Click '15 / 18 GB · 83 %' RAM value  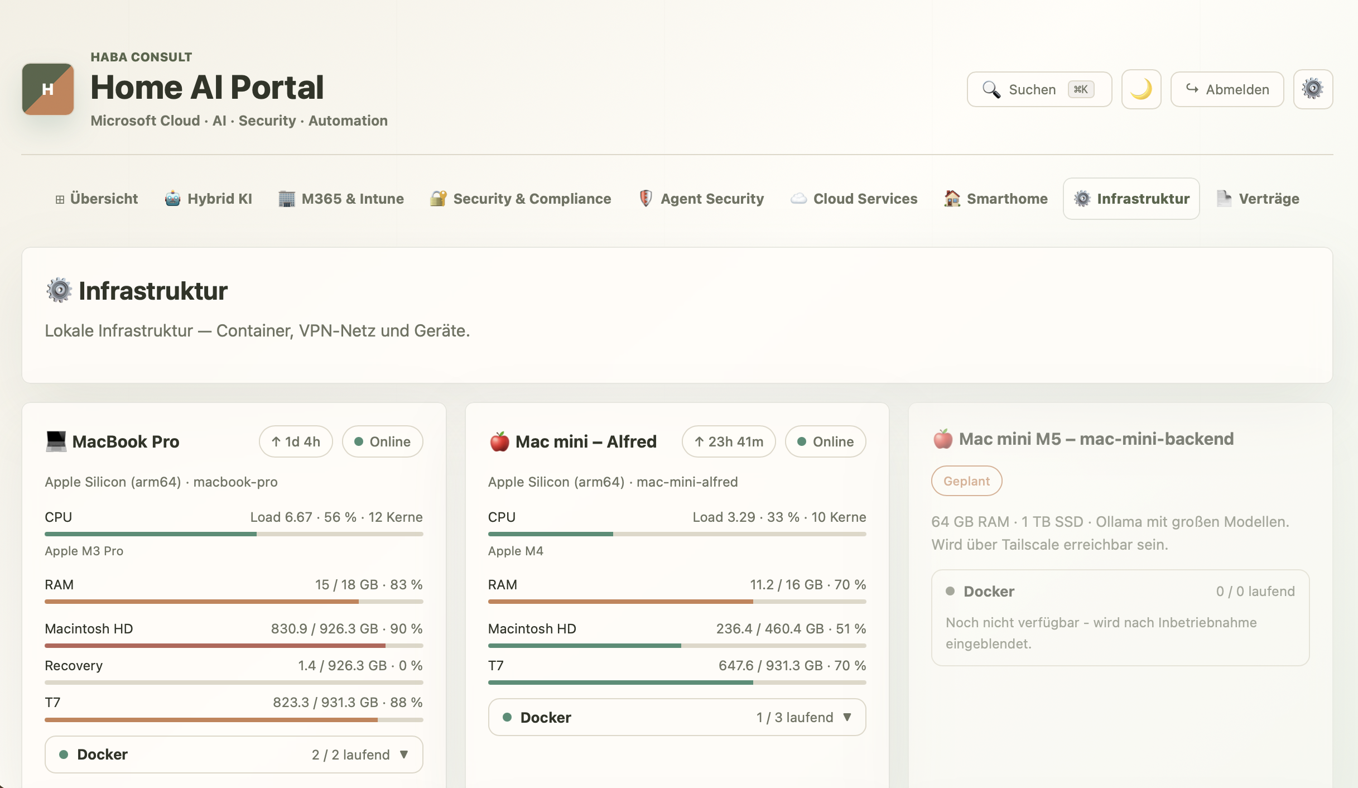pyautogui.click(x=369, y=585)
